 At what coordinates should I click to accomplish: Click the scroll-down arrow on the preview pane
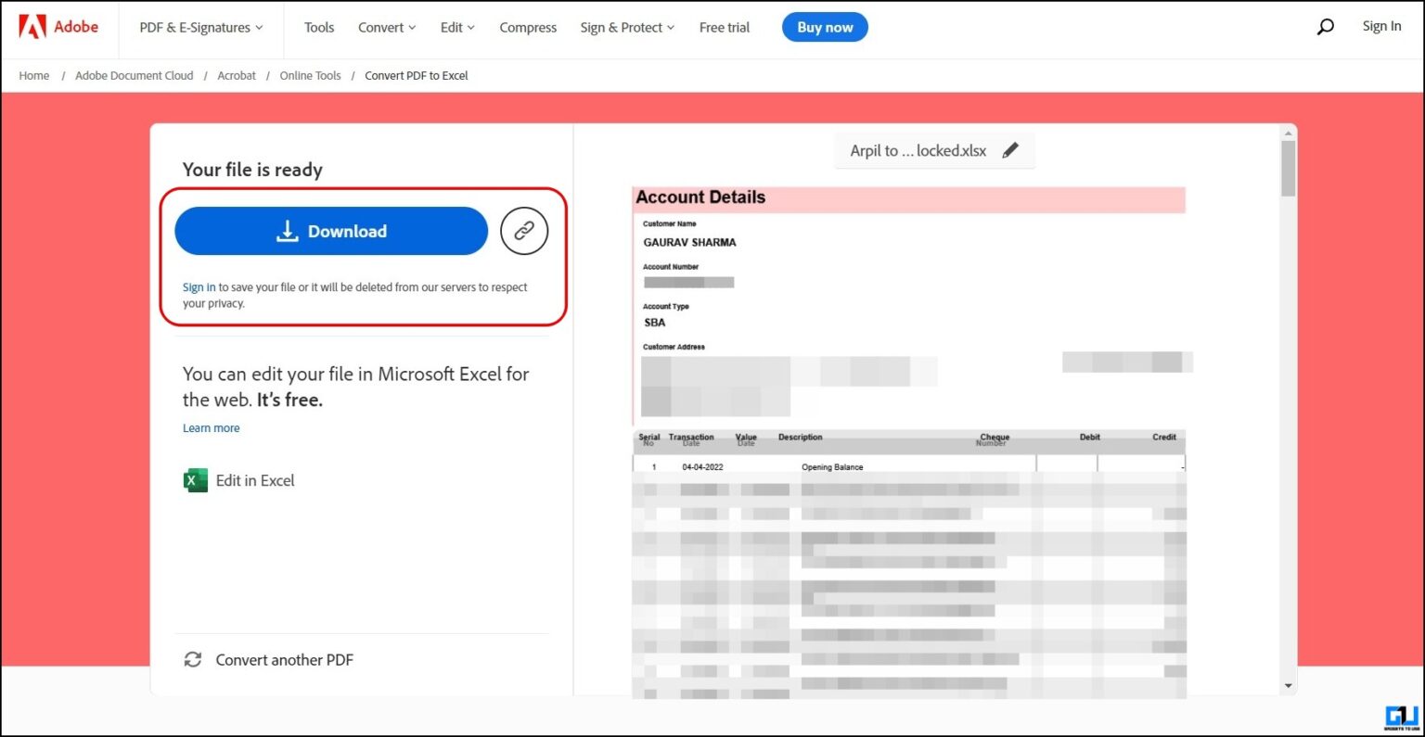click(x=1289, y=685)
